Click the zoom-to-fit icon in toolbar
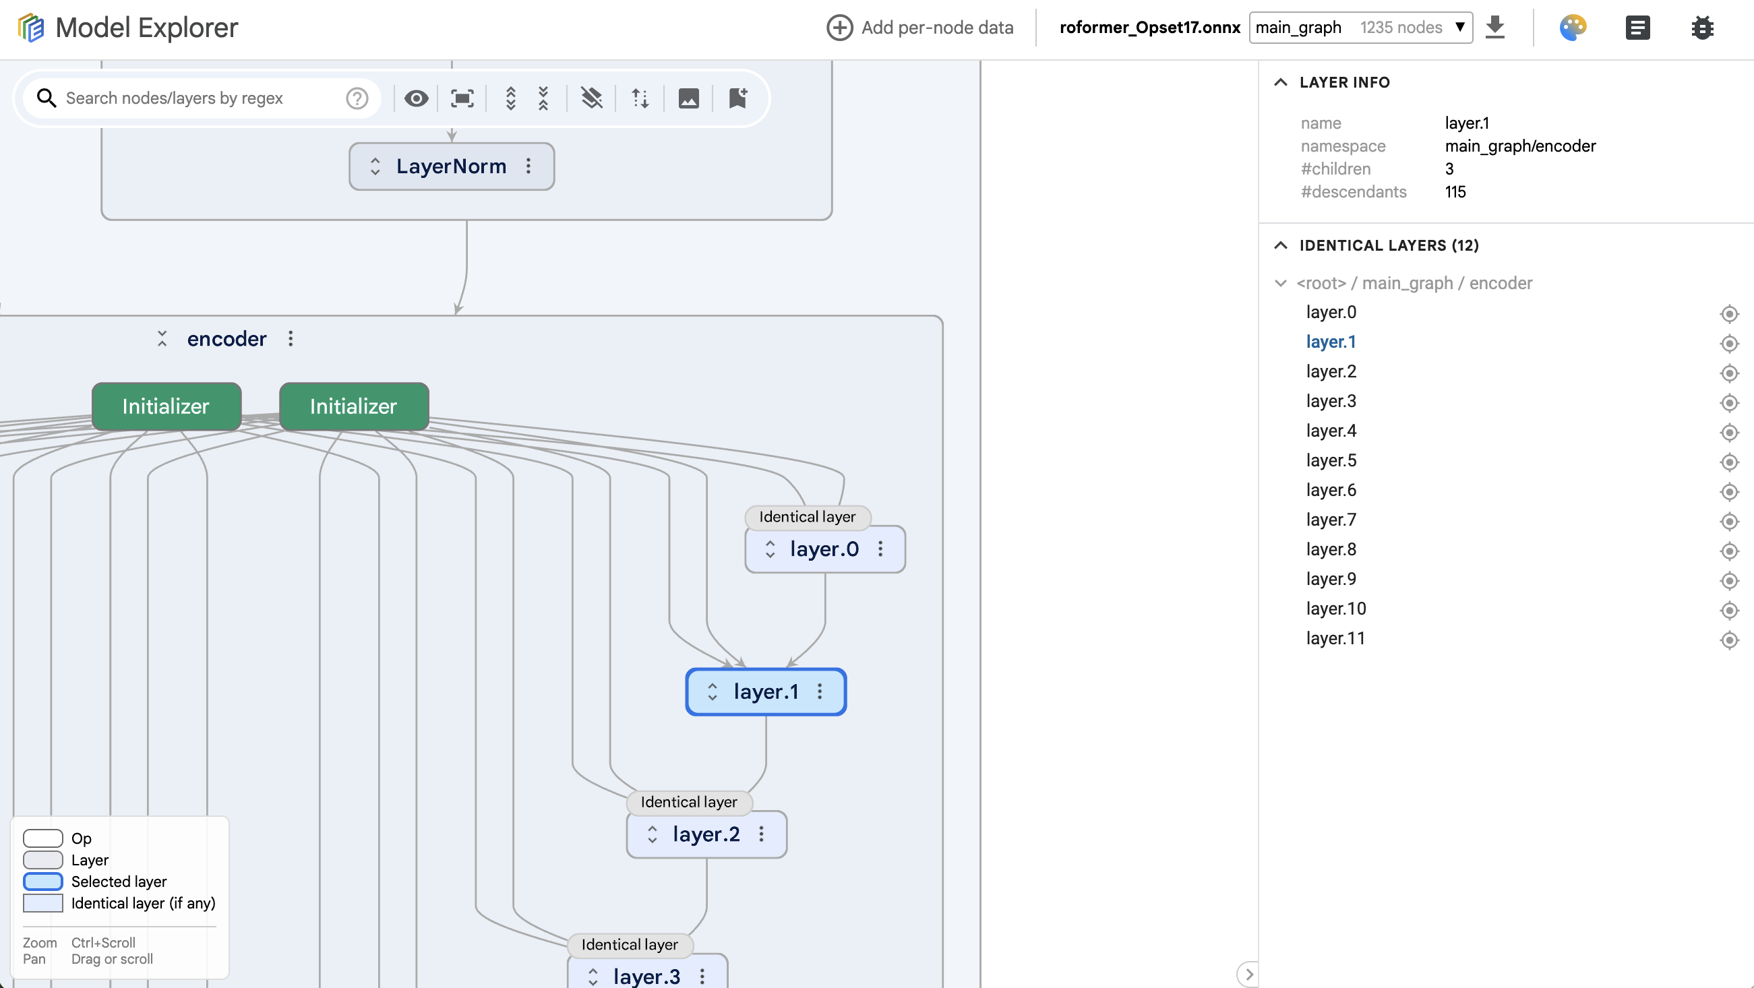The width and height of the screenshot is (1754, 988). (x=462, y=98)
